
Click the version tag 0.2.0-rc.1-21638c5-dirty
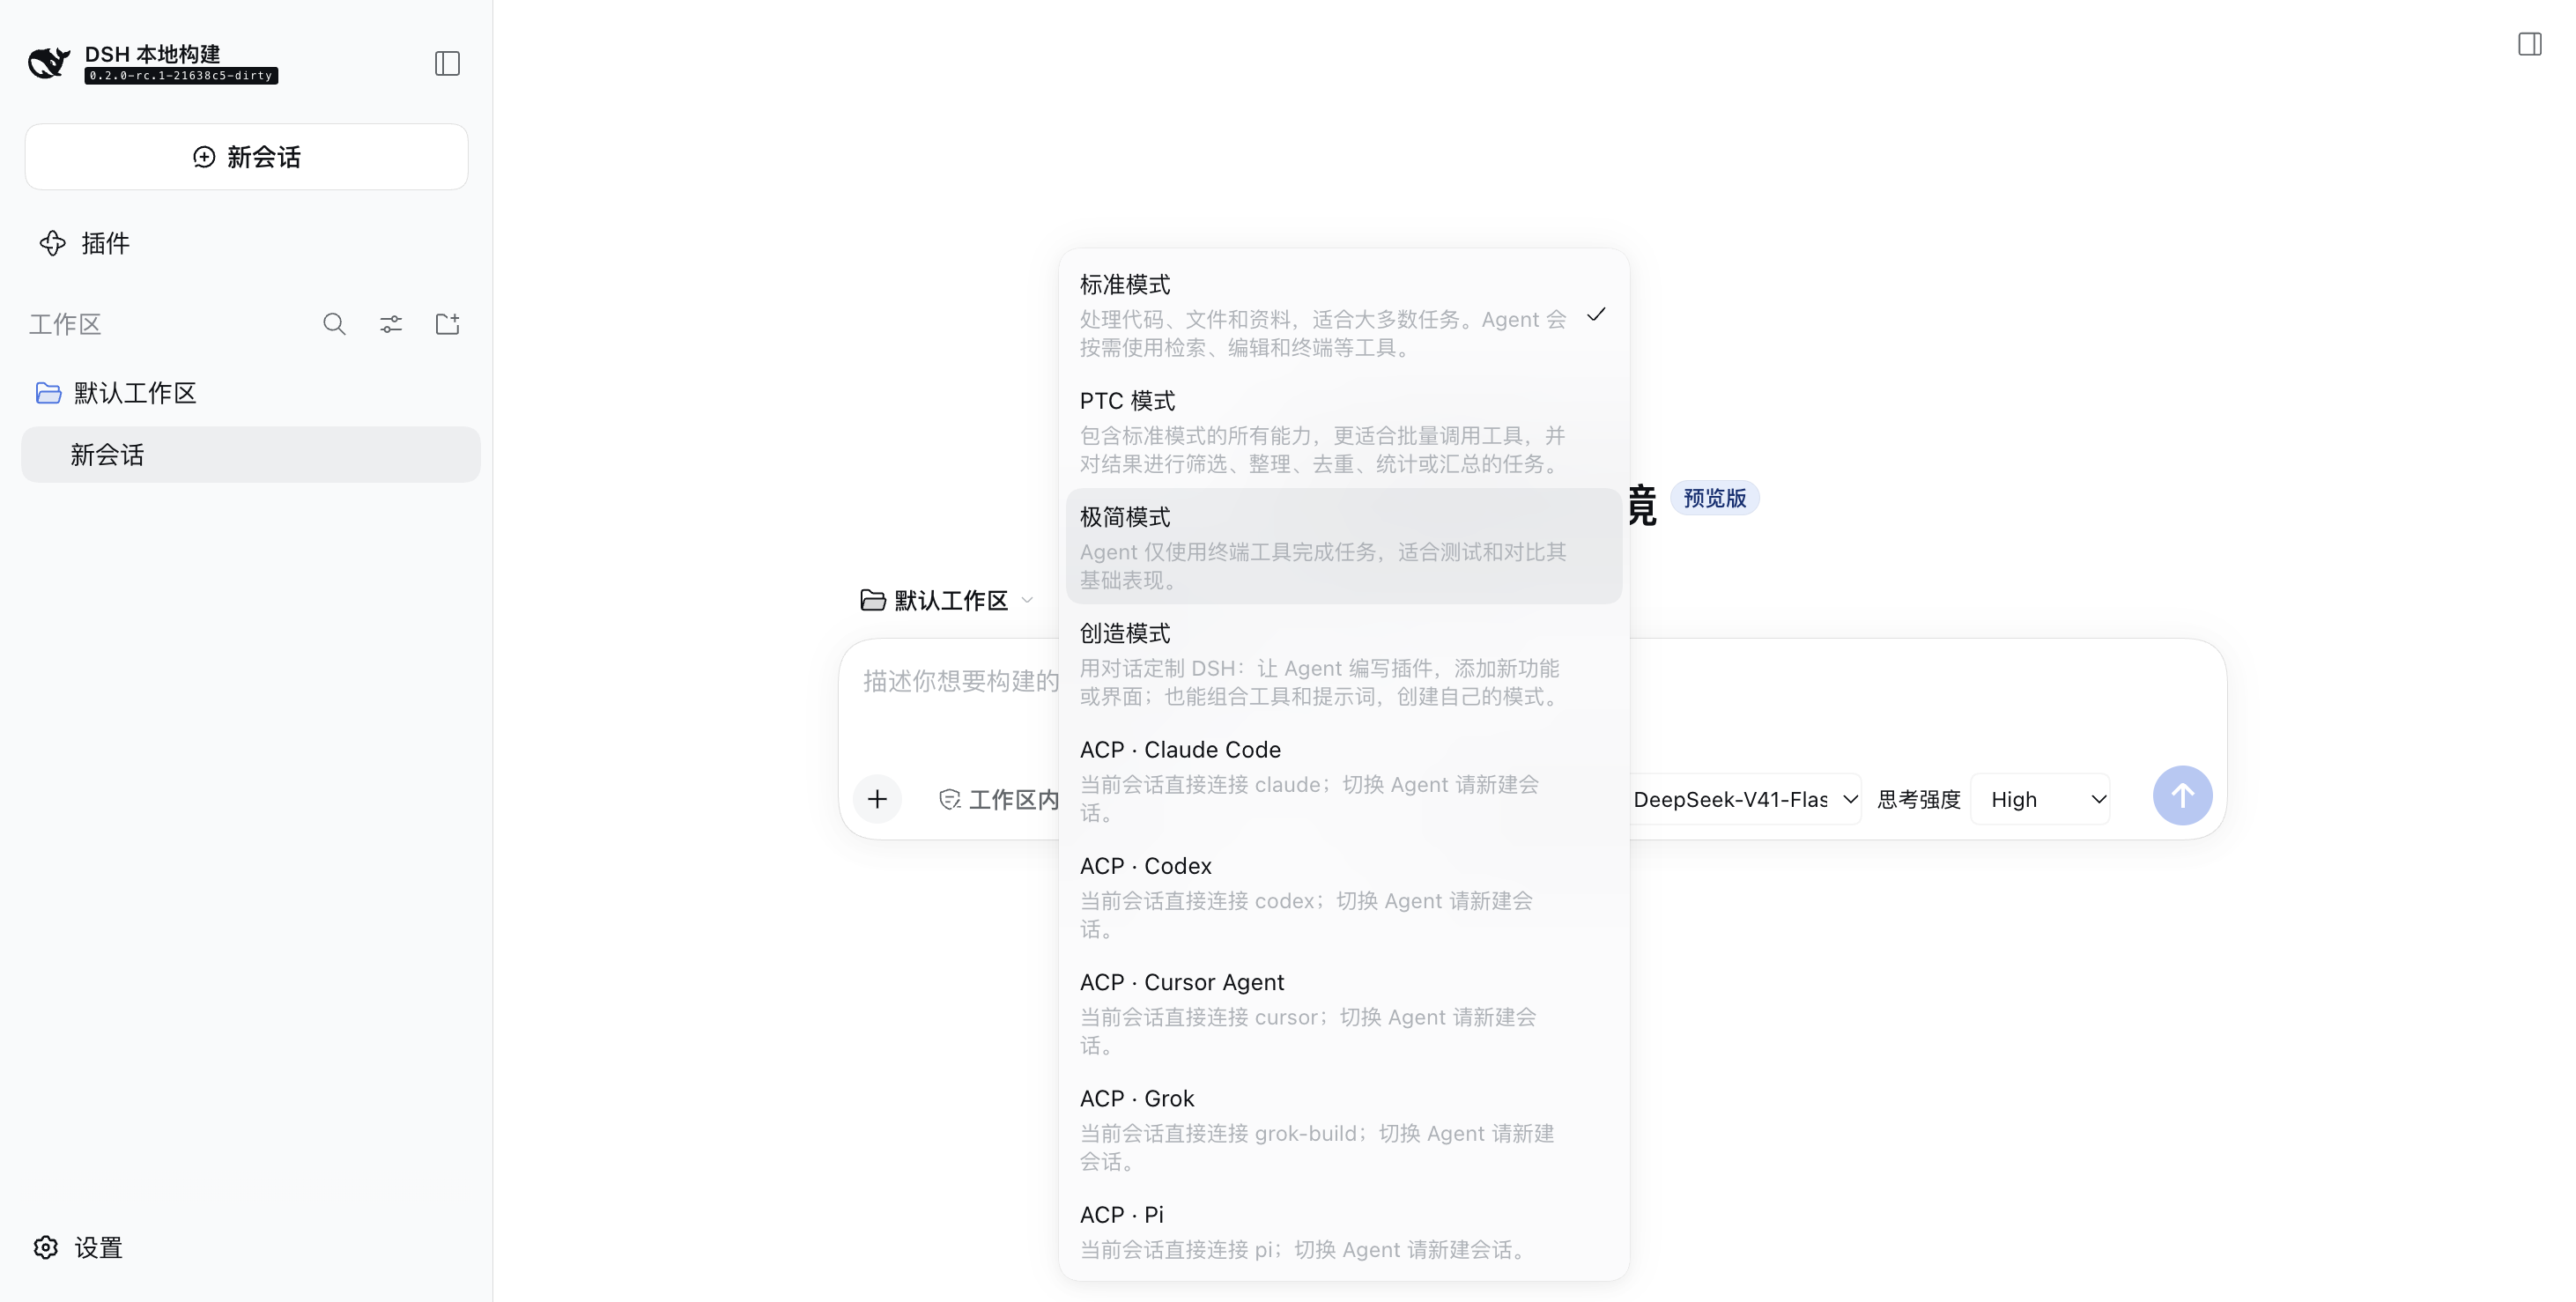pyautogui.click(x=181, y=76)
